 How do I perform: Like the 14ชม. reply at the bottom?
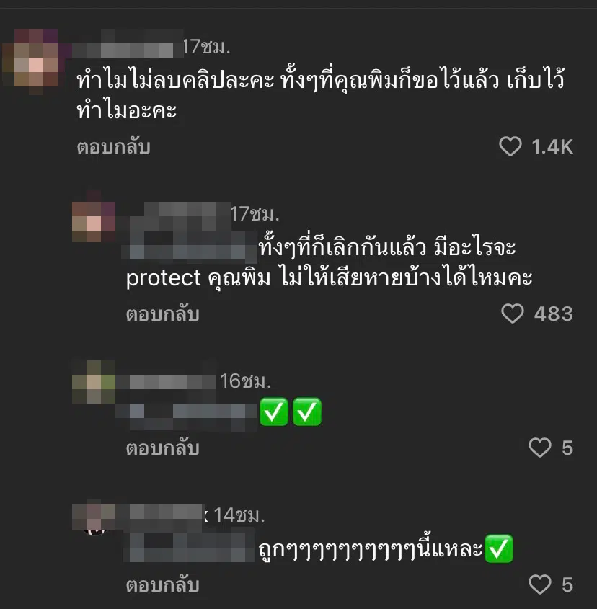[540, 584]
